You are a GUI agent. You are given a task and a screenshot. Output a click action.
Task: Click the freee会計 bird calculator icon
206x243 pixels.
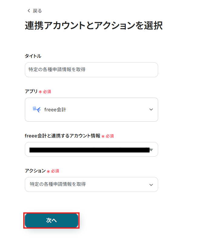pyautogui.click(x=37, y=109)
